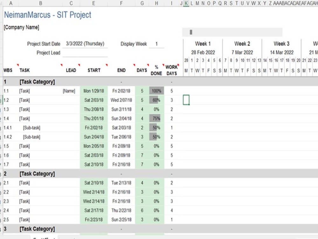Image resolution: width=318 pixels, height=239 pixels.
Task: Select the Week 1 heading
Action: point(203,44)
